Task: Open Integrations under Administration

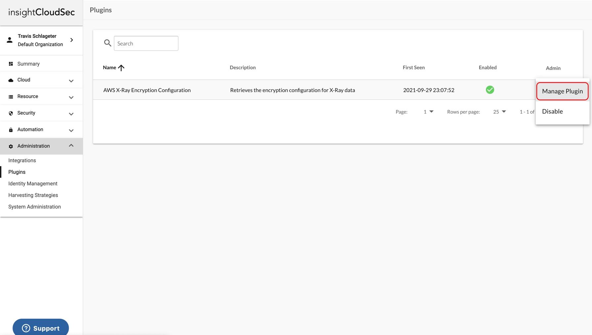Action: [22, 160]
